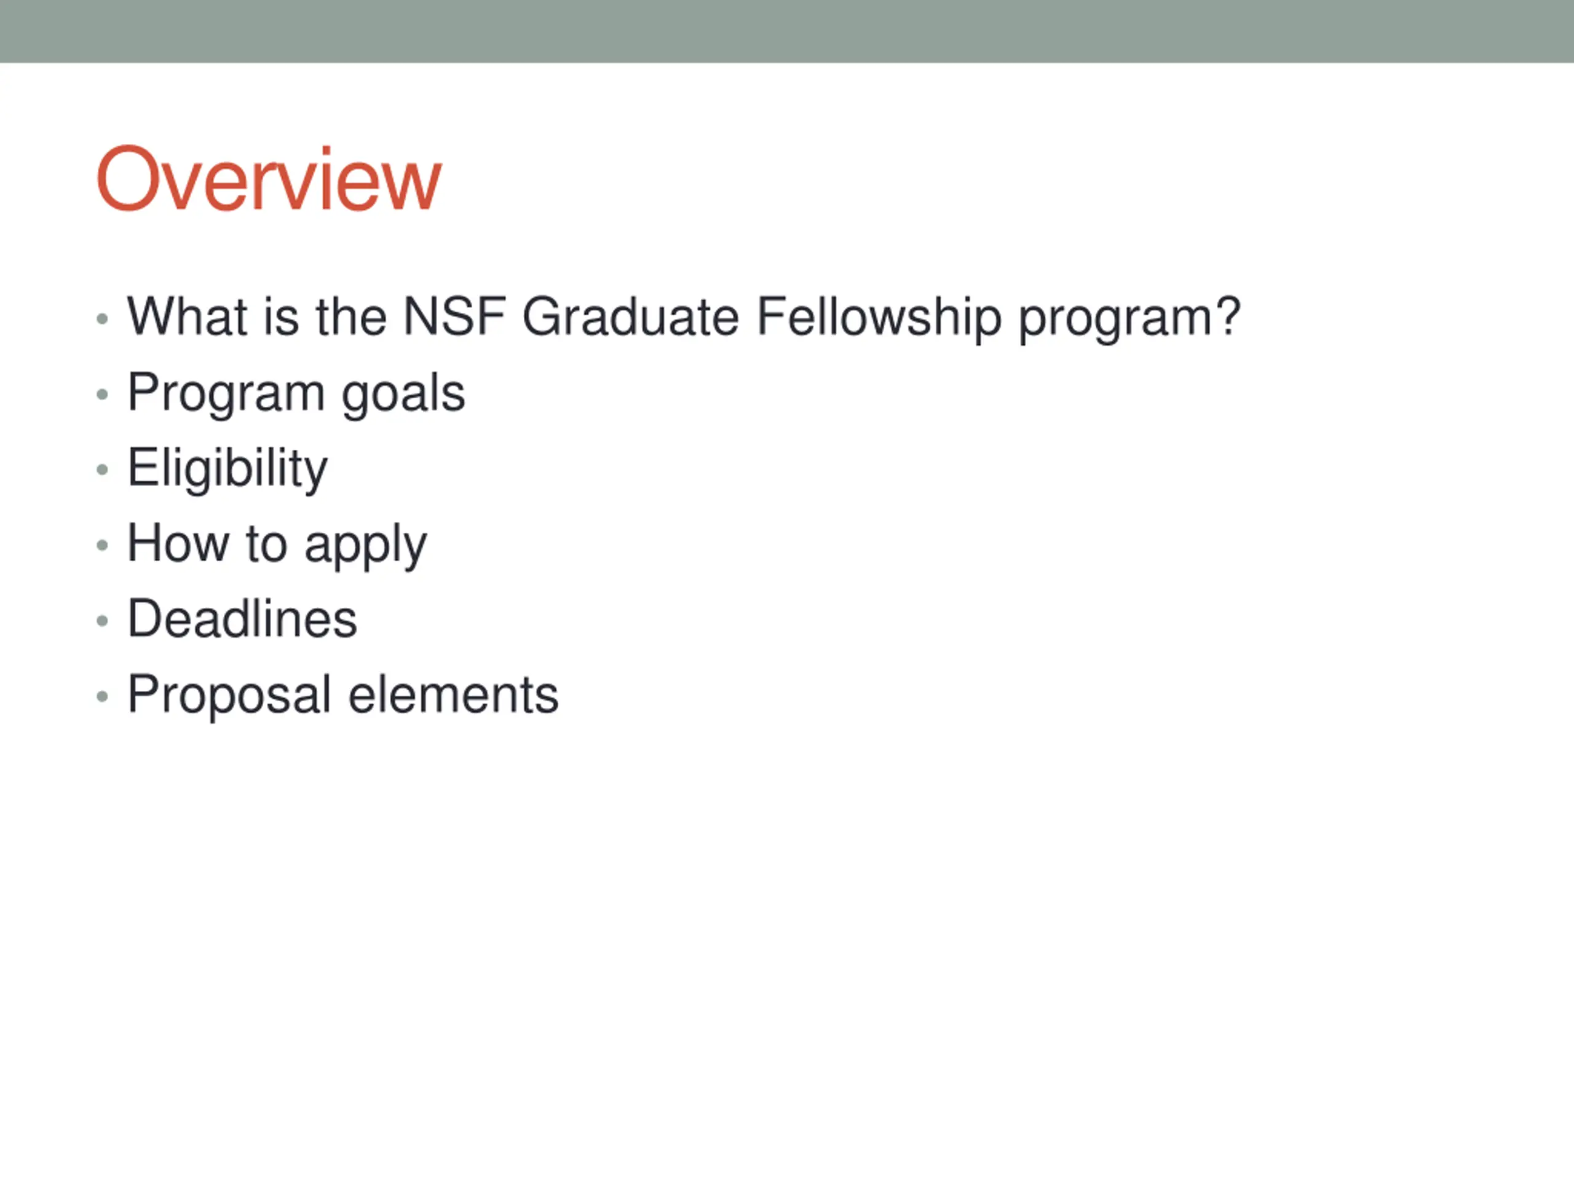Click the 'Proposal elements' bullet text
This screenshot has width=1574, height=1180.
[x=343, y=694]
